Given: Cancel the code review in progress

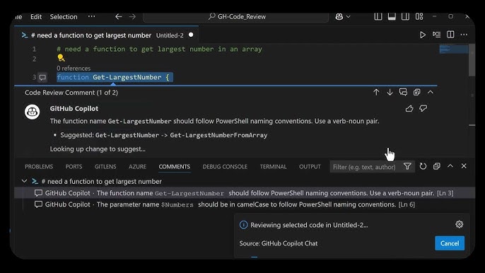Looking at the screenshot, I should (450, 243).
